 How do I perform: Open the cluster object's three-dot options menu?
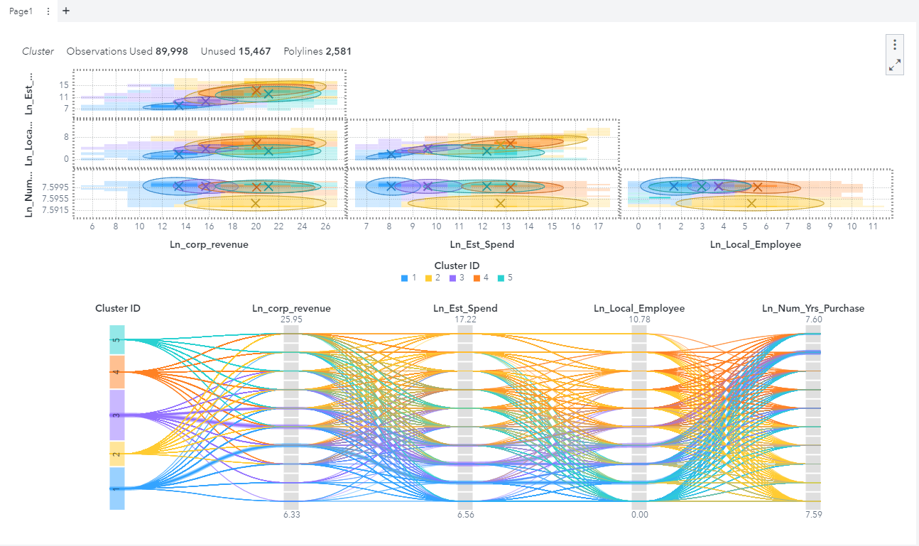[x=895, y=44]
